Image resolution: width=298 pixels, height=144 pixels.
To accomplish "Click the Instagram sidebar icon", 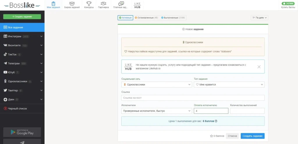I will 5,36.
